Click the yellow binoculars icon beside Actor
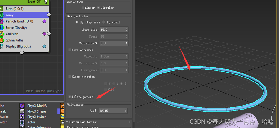Viewport: 279px width, 128px height. 62,122
